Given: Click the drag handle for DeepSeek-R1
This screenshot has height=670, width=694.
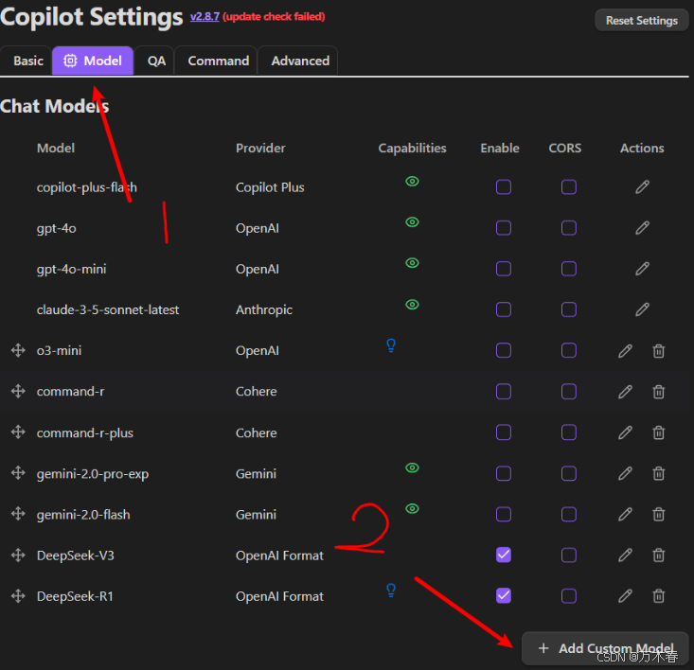Looking at the screenshot, I should (18, 595).
